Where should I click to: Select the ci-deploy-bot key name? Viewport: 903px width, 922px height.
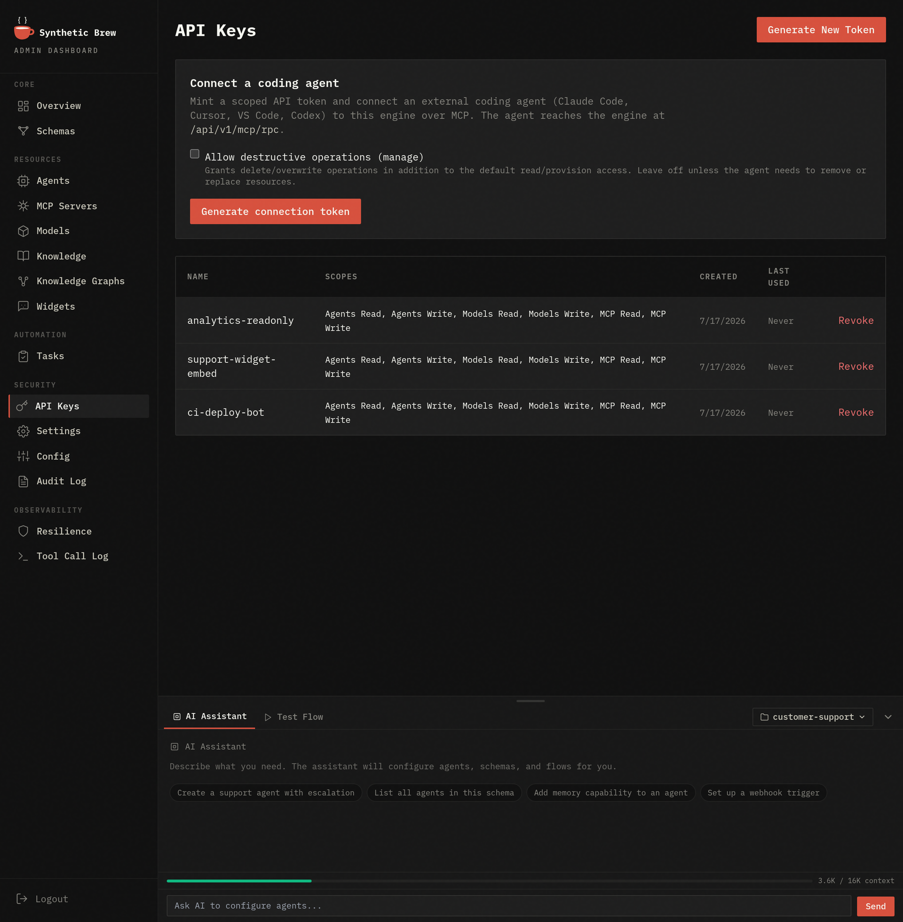point(226,413)
